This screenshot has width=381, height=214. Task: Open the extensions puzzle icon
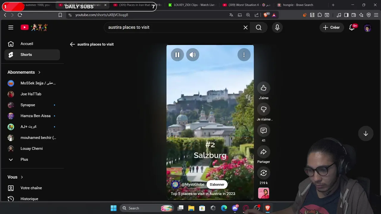320,15
